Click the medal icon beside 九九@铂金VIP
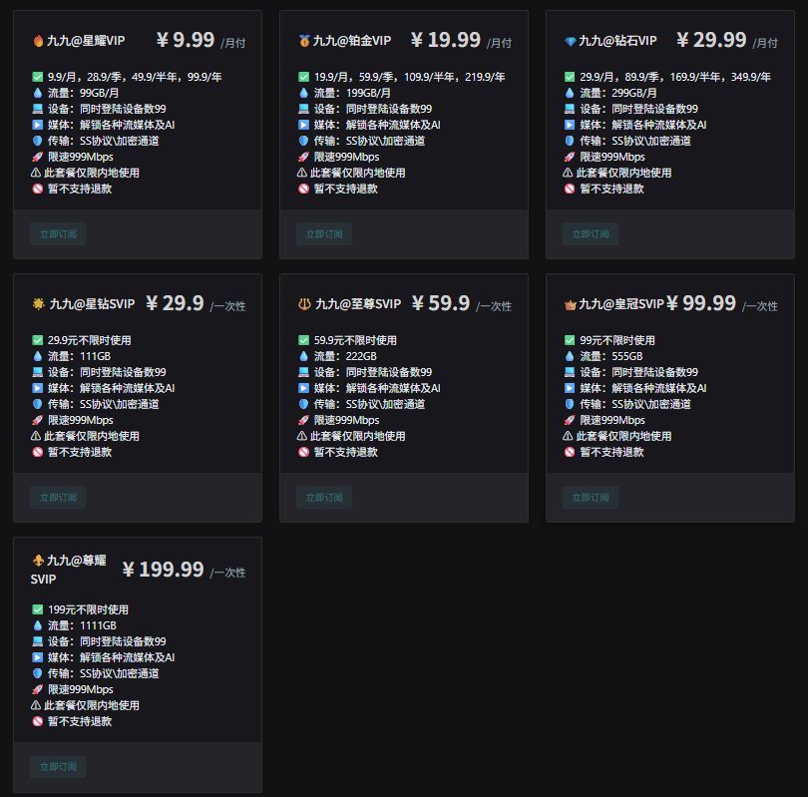Screen dimensions: 808x797 point(304,41)
